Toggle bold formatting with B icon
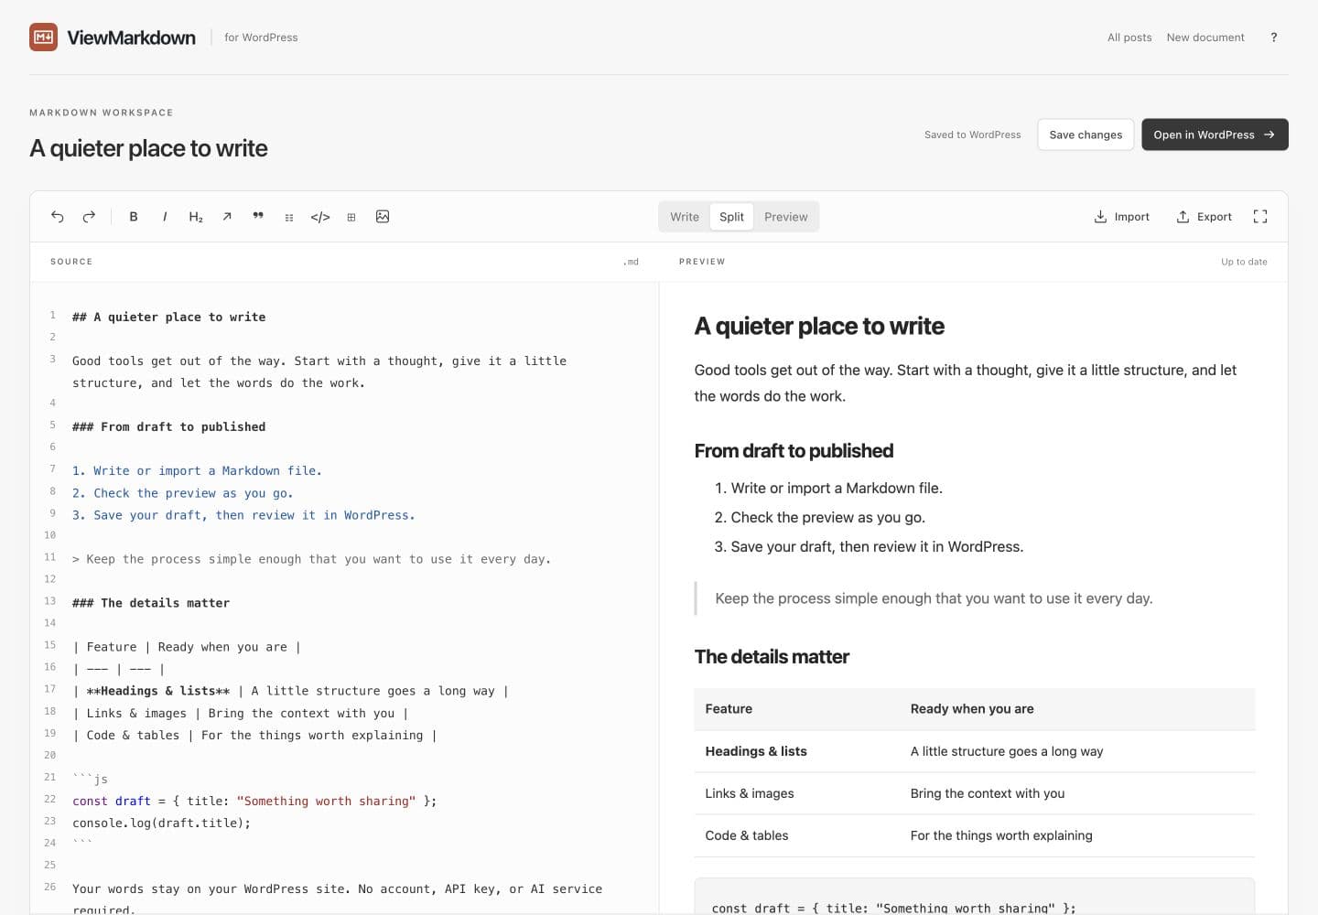The image size is (1318, 915). (x=134, y=217)
